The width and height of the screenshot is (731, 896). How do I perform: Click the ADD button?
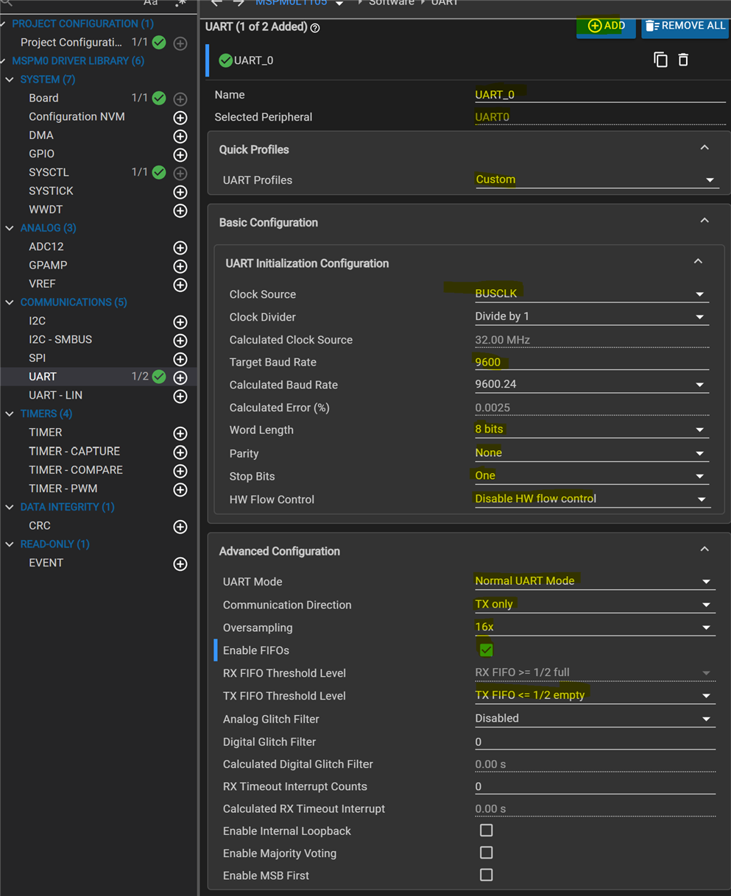click(x=606, y=26)
